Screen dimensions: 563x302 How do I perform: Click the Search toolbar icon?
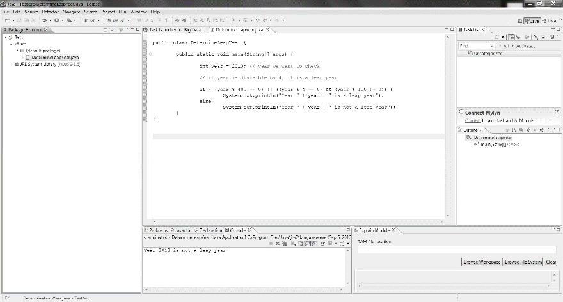(122, 20)
